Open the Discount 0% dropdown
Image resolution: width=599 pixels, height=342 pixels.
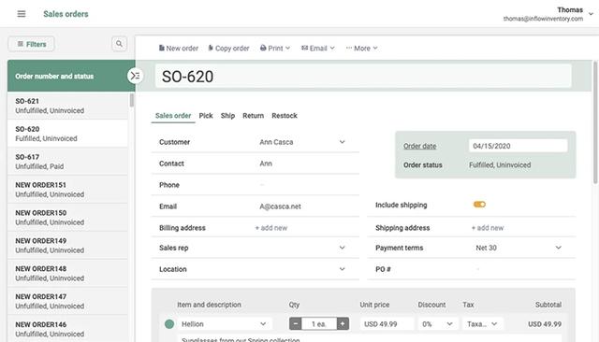click(438, 324)
